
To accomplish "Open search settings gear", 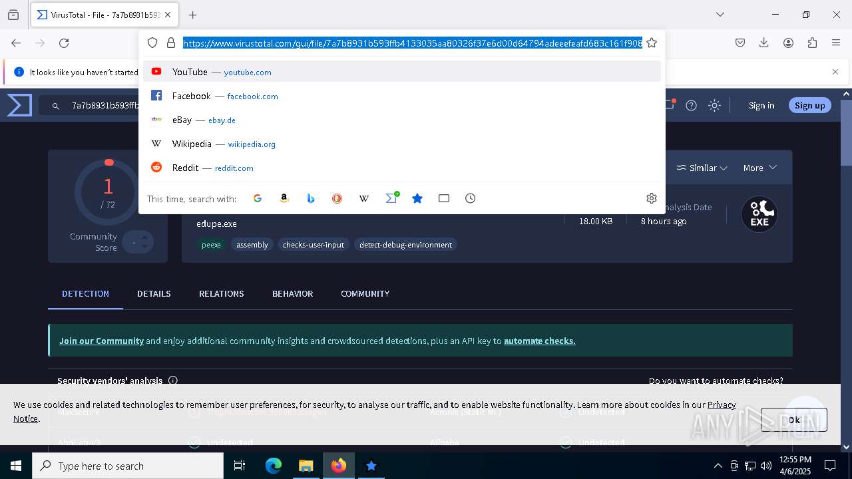I will (652, 198).
